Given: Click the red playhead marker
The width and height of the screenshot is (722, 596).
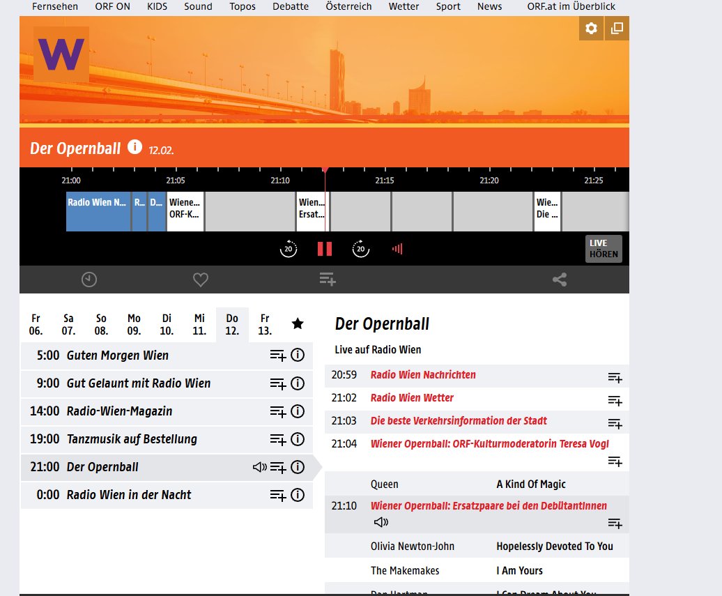Looking at the screenshot, I should click(325, 170).
